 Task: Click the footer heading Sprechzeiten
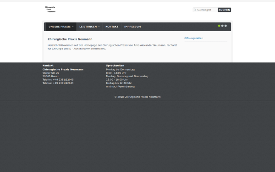(x=115, y=66)
